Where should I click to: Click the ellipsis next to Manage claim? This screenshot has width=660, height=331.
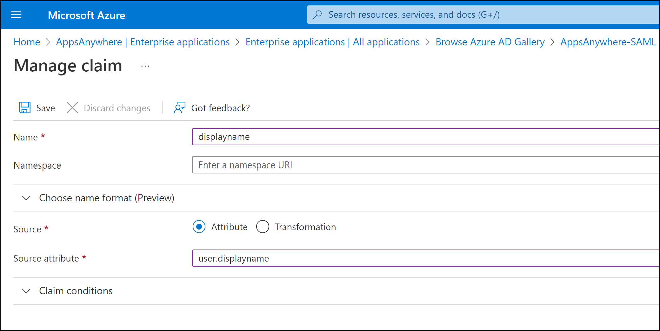point(145,66)
